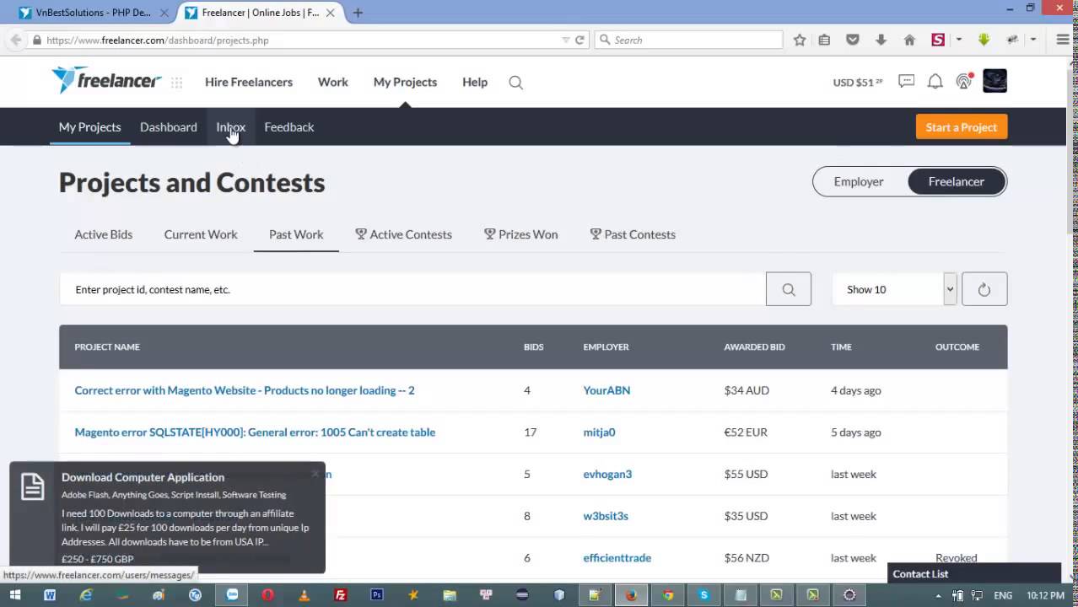Click the Start a Project button

tap(962, 127)
